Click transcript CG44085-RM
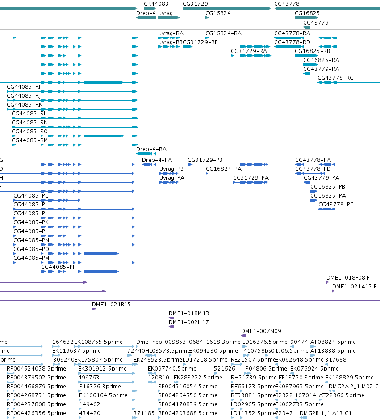The image size is (380, 420). pyautogui.click(x=29, y=140)
